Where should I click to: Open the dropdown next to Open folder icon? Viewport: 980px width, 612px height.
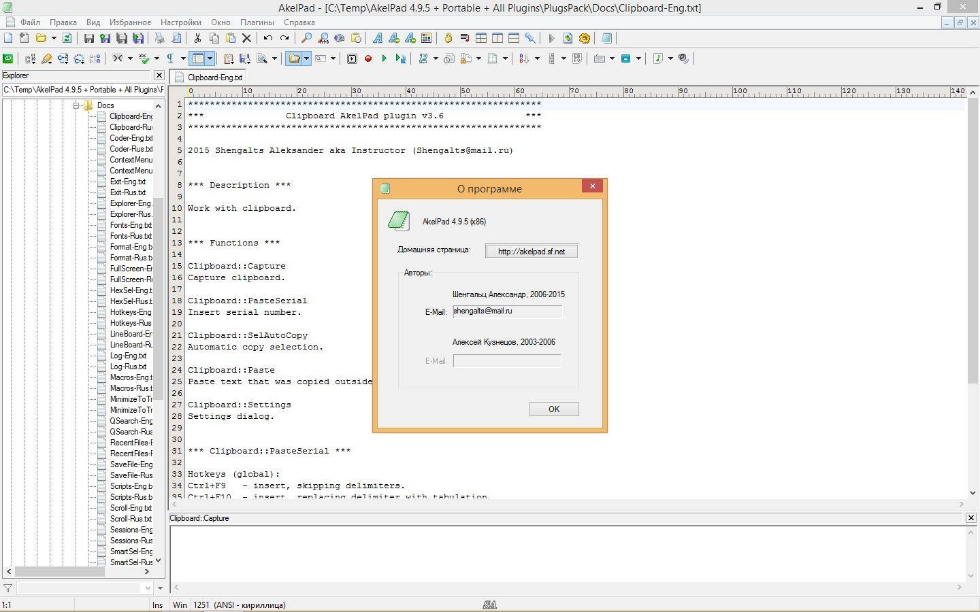54,38
